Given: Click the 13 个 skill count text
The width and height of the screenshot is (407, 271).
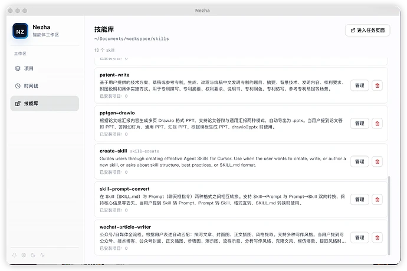Looking at the screenshot, I should [x=104, y=50].
